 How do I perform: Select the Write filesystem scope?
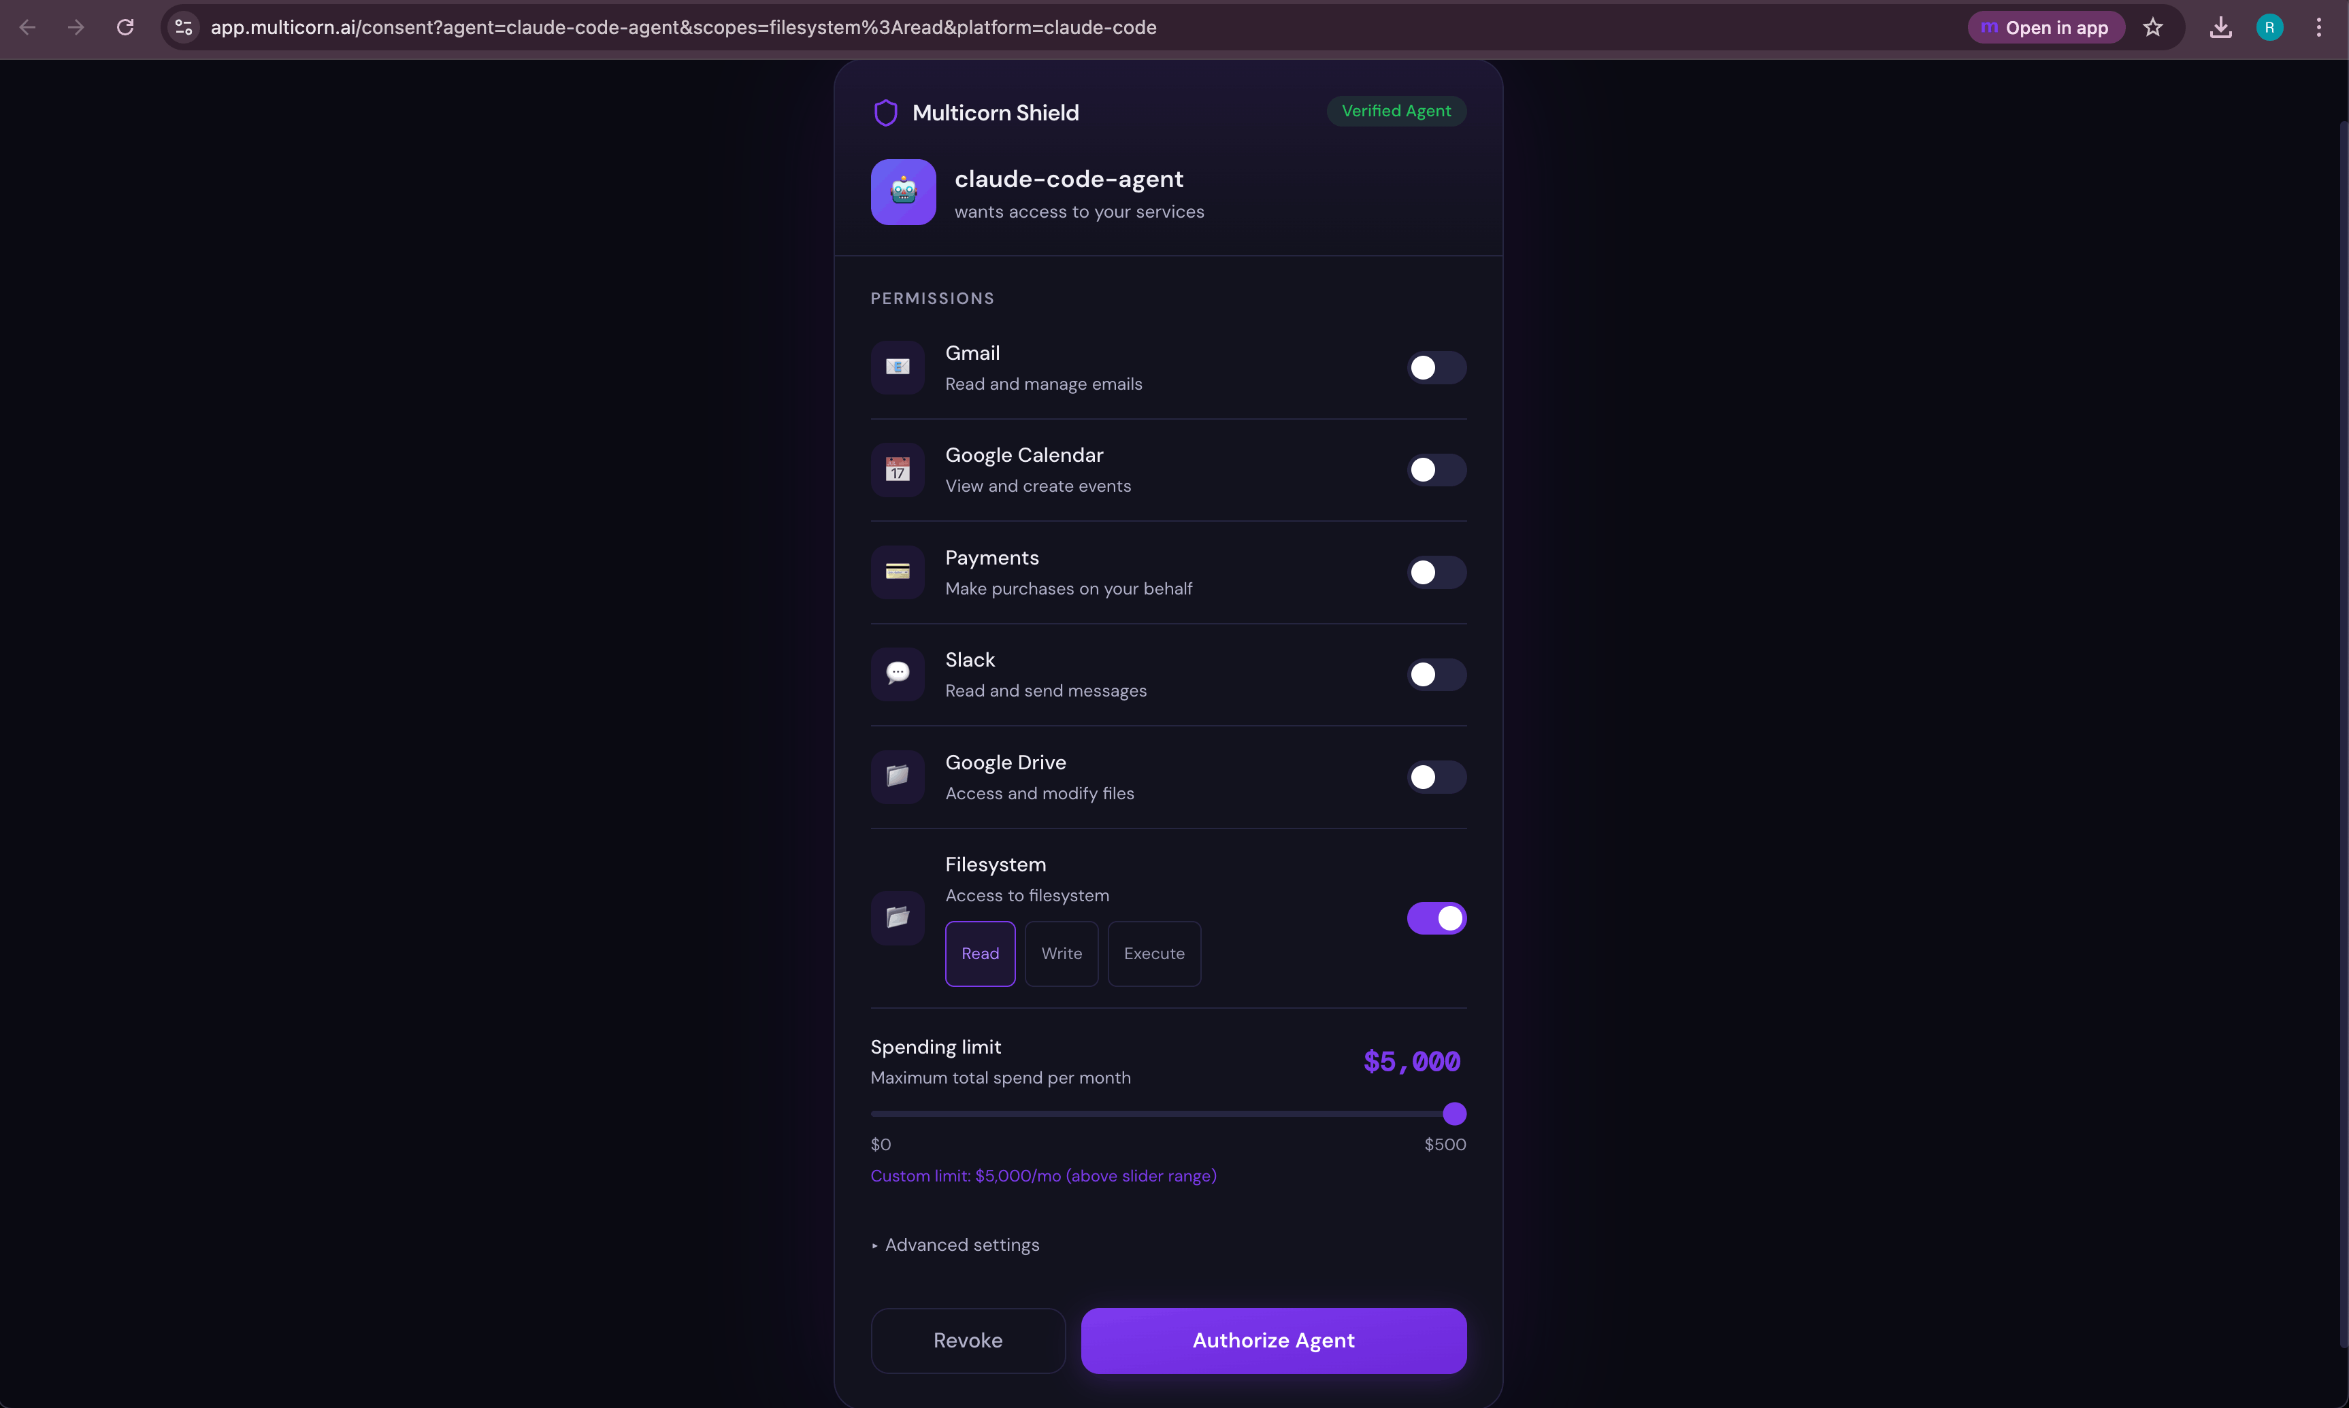click(1061, 954)
